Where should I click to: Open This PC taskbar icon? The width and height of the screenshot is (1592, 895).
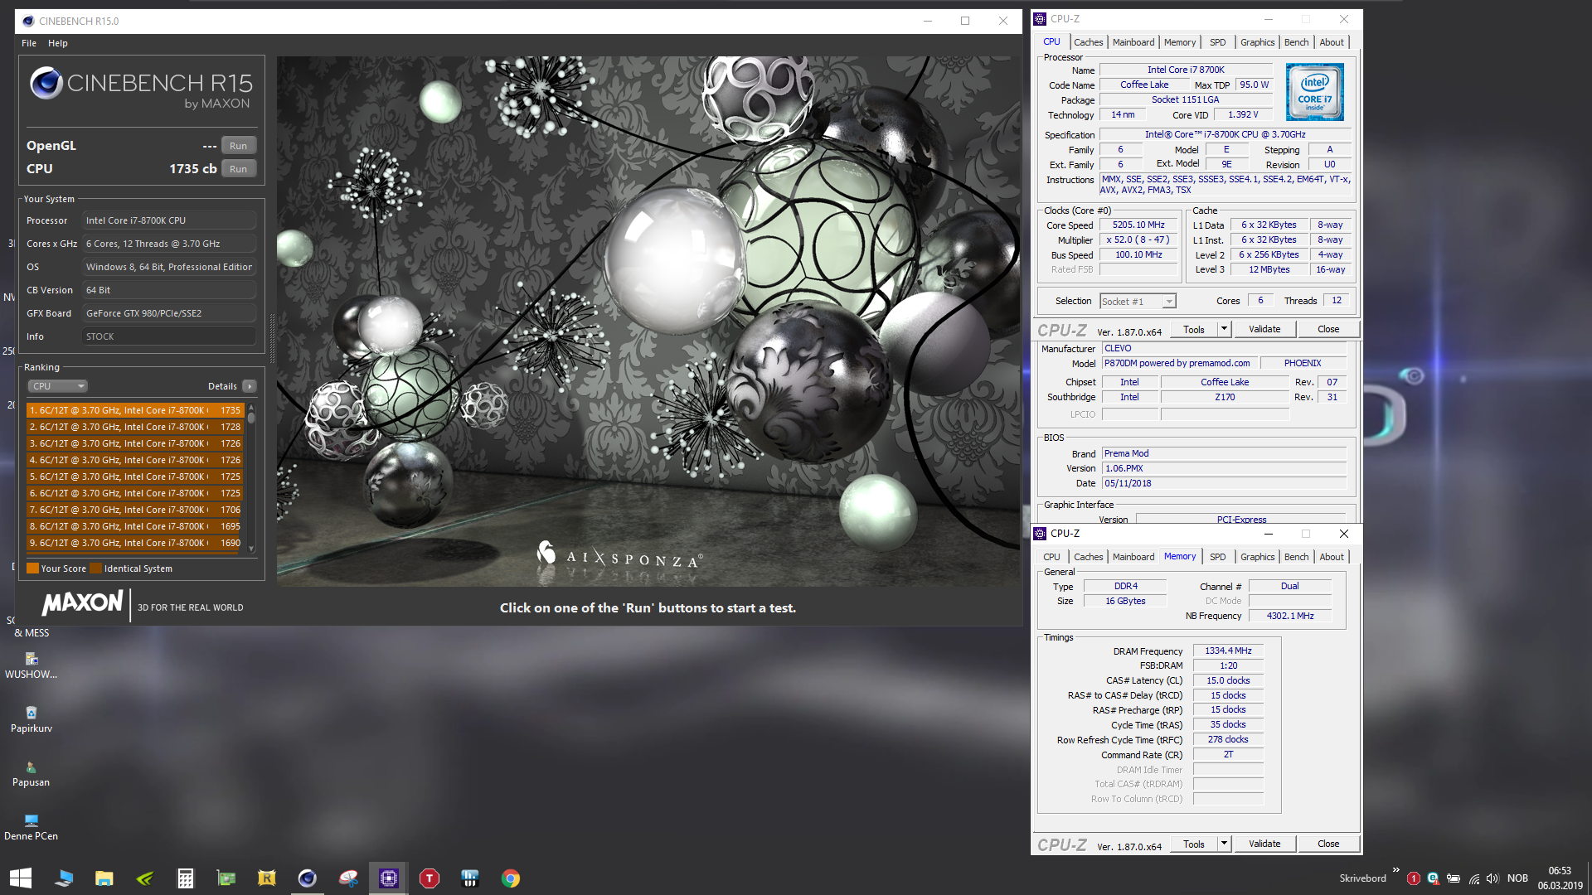coord(63,878)
